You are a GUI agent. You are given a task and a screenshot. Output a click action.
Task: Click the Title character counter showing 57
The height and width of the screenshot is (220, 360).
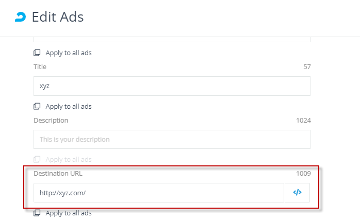(x=307, y=67)
